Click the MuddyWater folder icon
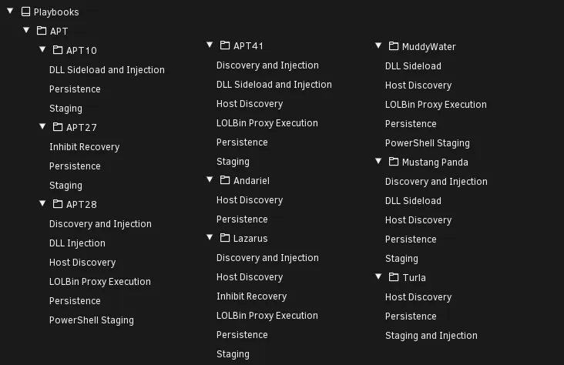 394,46
